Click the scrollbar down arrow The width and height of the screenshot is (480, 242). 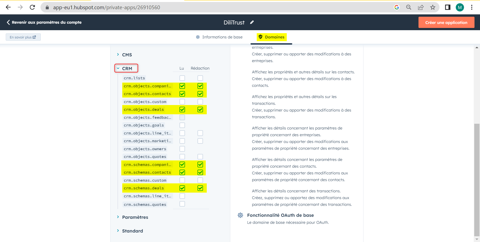coord(477,239)
